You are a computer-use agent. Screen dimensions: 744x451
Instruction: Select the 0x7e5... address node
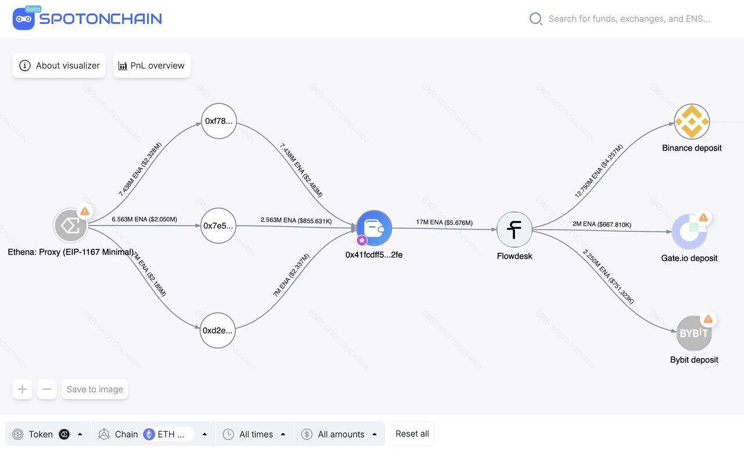[218, 226]
